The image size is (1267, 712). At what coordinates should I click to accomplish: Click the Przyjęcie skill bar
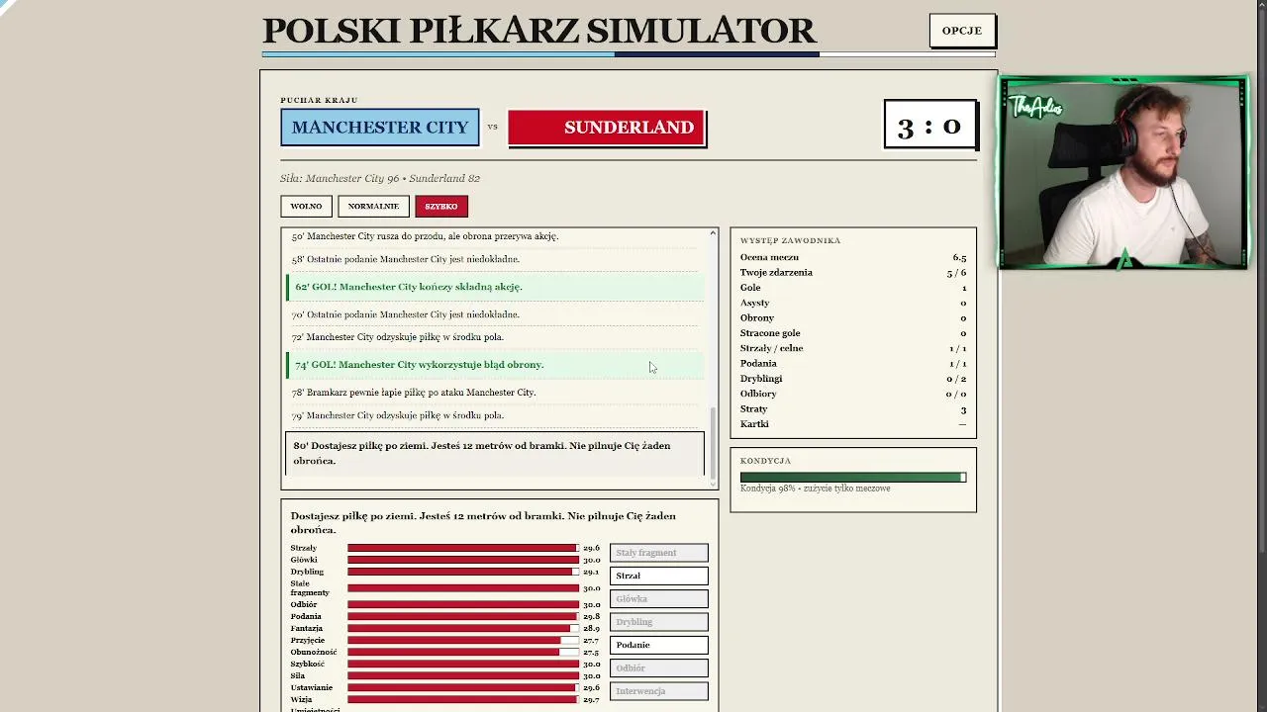(x=463, y=640)
